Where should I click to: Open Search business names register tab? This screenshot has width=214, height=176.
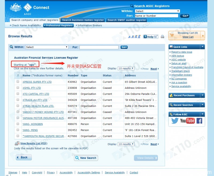tap(83, 20)
